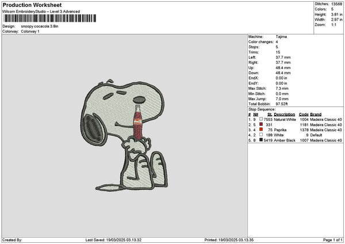Click the code '1378'
Image resolution: width=345 pixels, height=244 pixels.
304,130
